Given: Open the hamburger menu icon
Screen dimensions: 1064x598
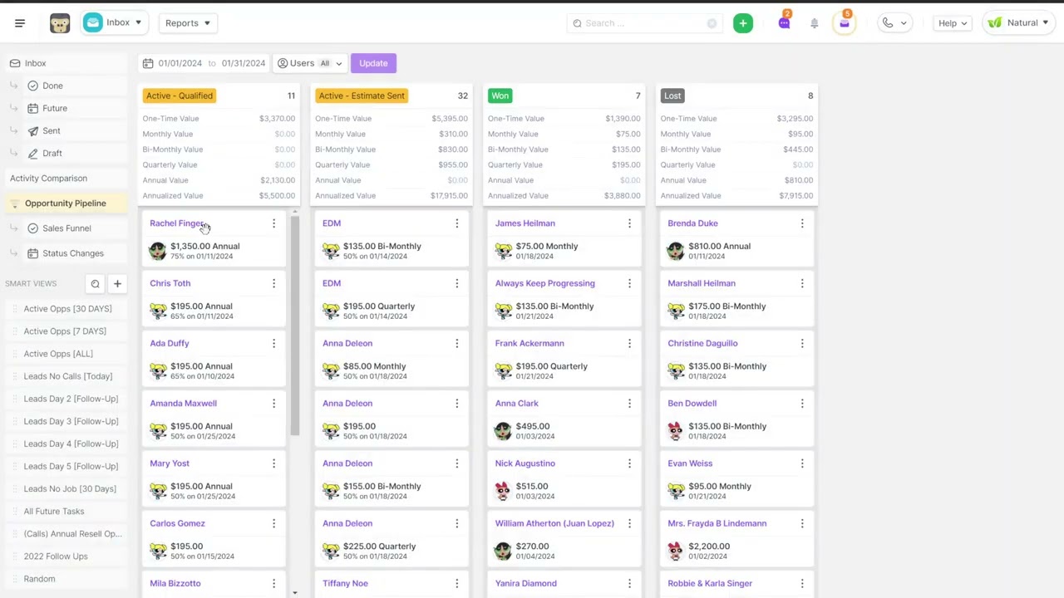Looking at the screenshot, I should [x=20, y=23].
